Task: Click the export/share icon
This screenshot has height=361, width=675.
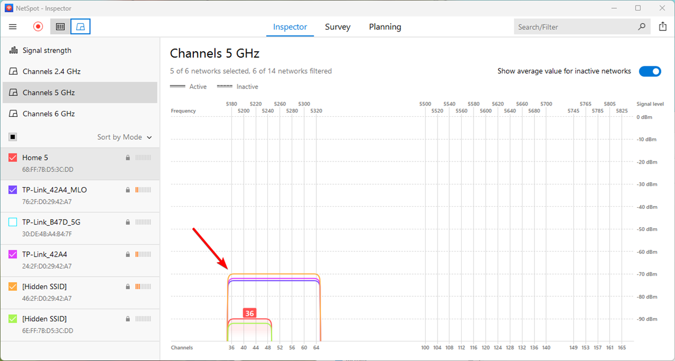Action: 662,26
